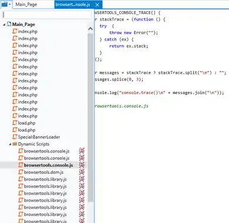The height and width of the screenshot is (223, 229).
Task: Collapse the Main_Page tree node
Action: pos(4,25)
